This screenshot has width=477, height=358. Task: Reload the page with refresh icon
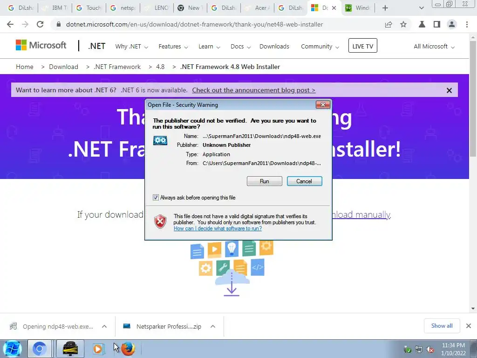(40, 24)
